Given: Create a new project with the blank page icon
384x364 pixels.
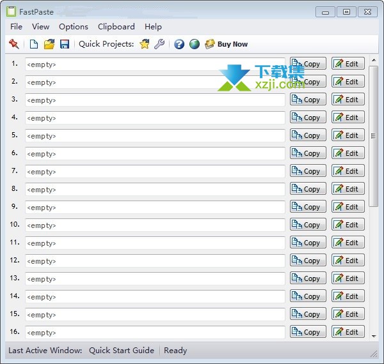Looking at the screenshot, I should tap(34, 44).
